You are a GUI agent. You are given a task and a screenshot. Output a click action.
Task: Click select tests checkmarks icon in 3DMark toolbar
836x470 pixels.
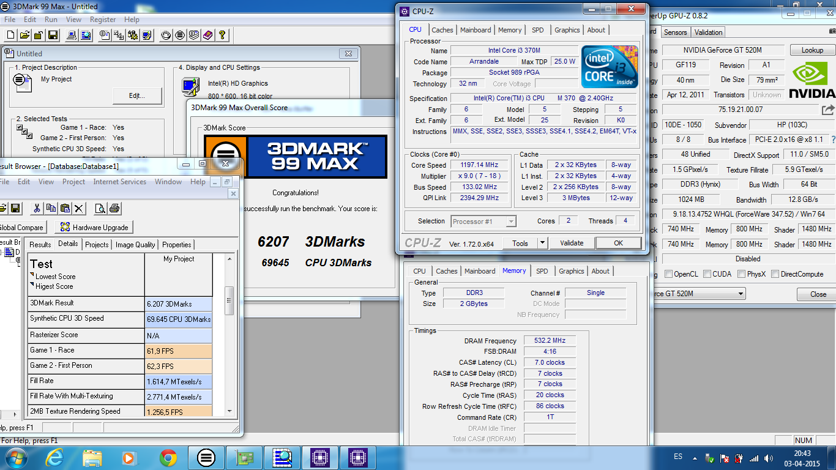119,35
